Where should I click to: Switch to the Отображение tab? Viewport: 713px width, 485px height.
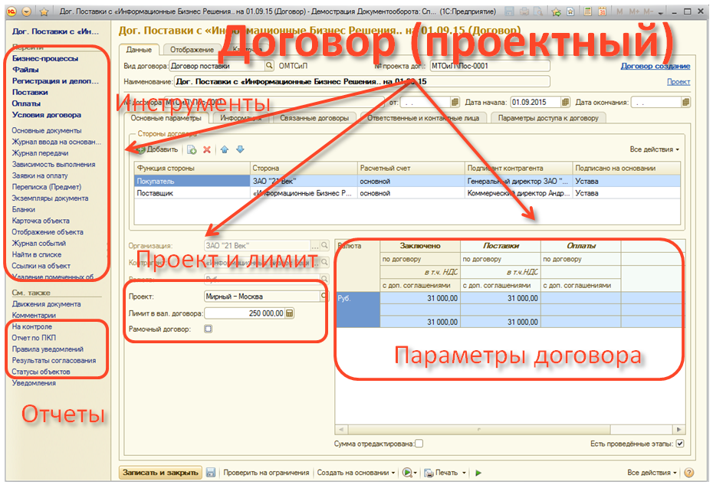(191, 50)
